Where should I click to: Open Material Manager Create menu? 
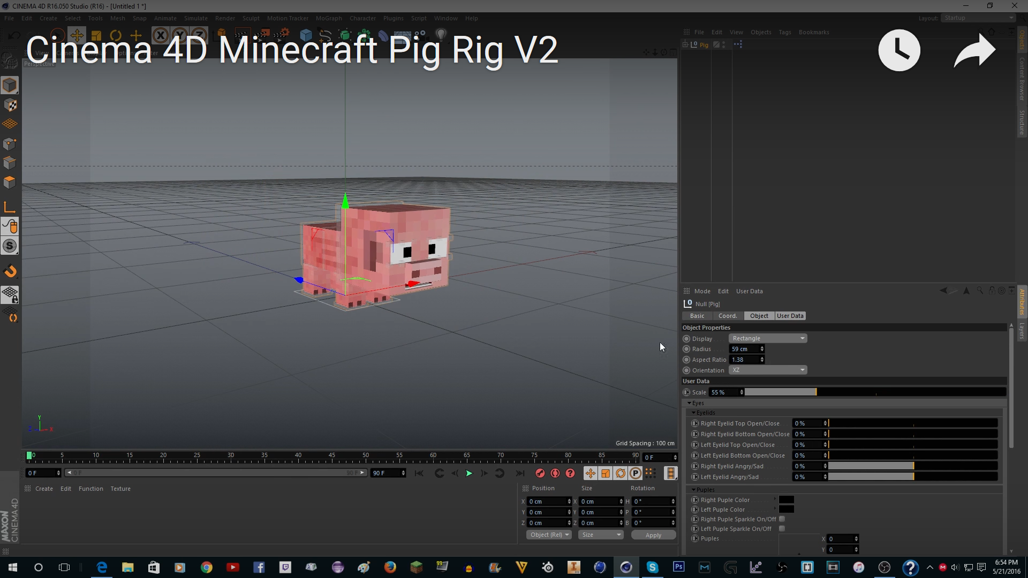point(44,489)
